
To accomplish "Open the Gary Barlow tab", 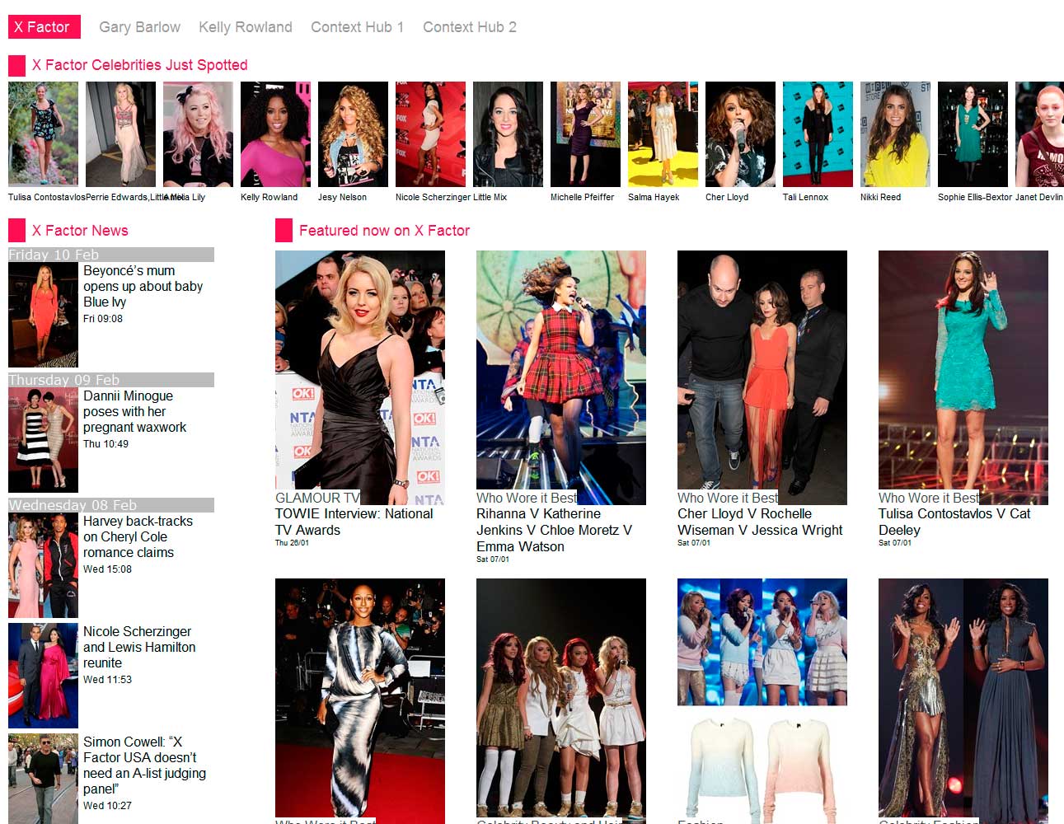I will click(x=139, y=27).
